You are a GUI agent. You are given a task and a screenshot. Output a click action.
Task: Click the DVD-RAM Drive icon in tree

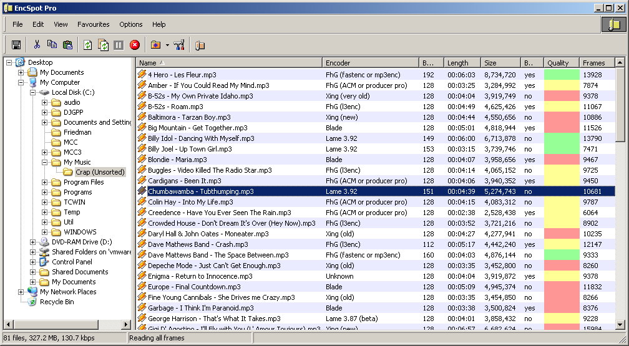click(44, 242)
